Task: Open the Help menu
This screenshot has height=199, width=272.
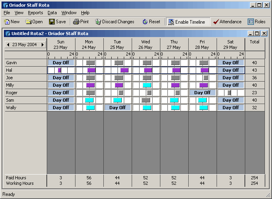Action: click(x=85, y=13)
